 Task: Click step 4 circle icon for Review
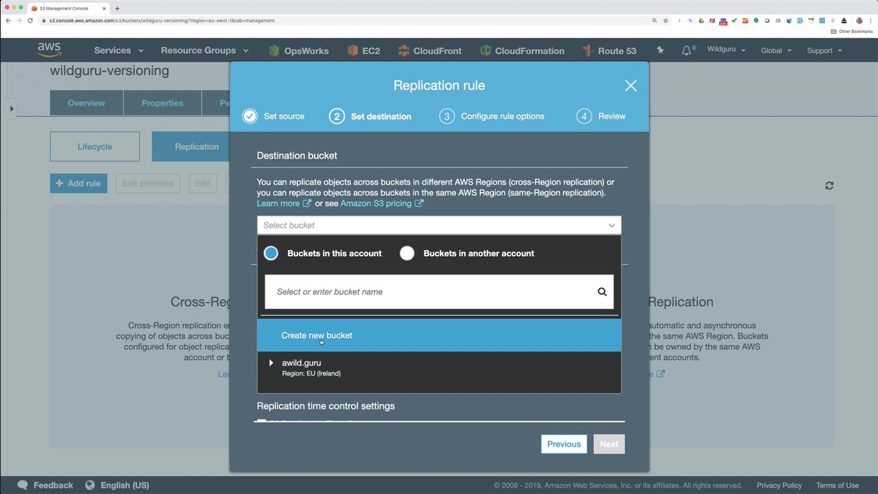[x=584, y=116]
